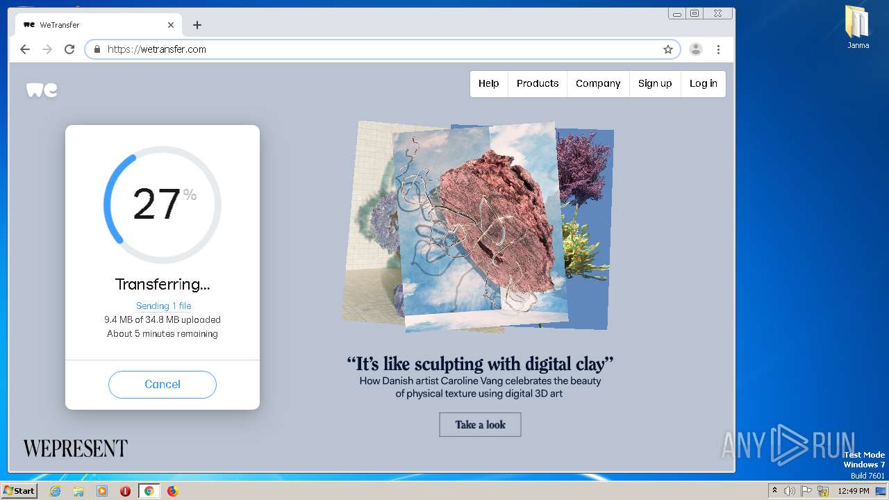Click the address bar URL field

pyautogui.click(x=382, y=49)
